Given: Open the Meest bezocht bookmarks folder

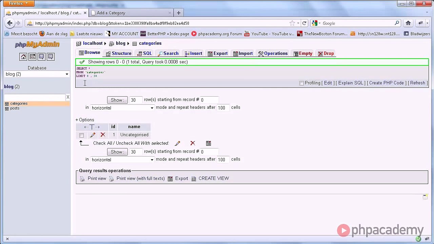Looking at the screenshot, I should click(21, 34).
